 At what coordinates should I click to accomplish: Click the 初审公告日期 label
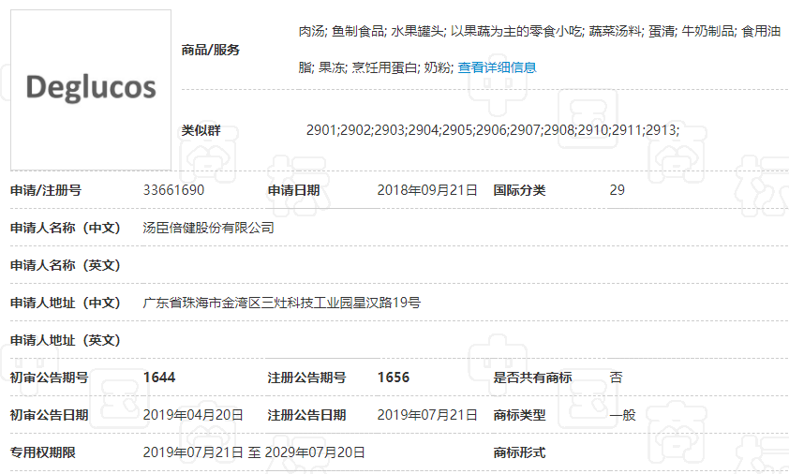pyautogui.click(x=50, y=415)
